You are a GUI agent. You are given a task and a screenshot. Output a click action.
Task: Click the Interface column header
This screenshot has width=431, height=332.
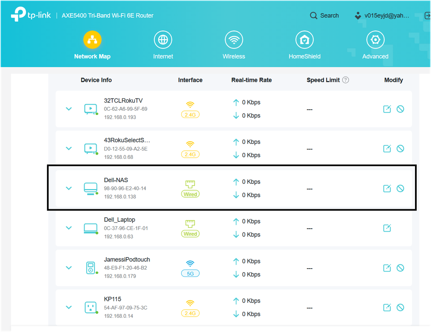[x=190, y=80]
